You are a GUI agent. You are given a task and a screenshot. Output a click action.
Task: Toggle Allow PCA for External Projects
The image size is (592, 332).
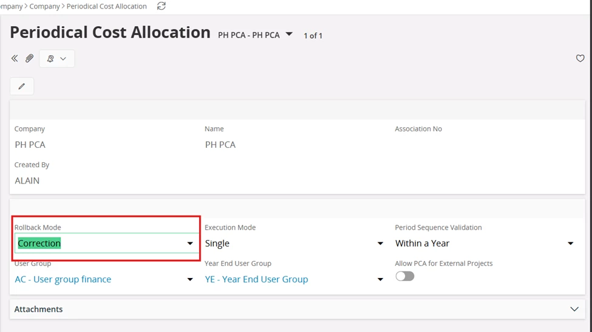(x=405, y=276)
